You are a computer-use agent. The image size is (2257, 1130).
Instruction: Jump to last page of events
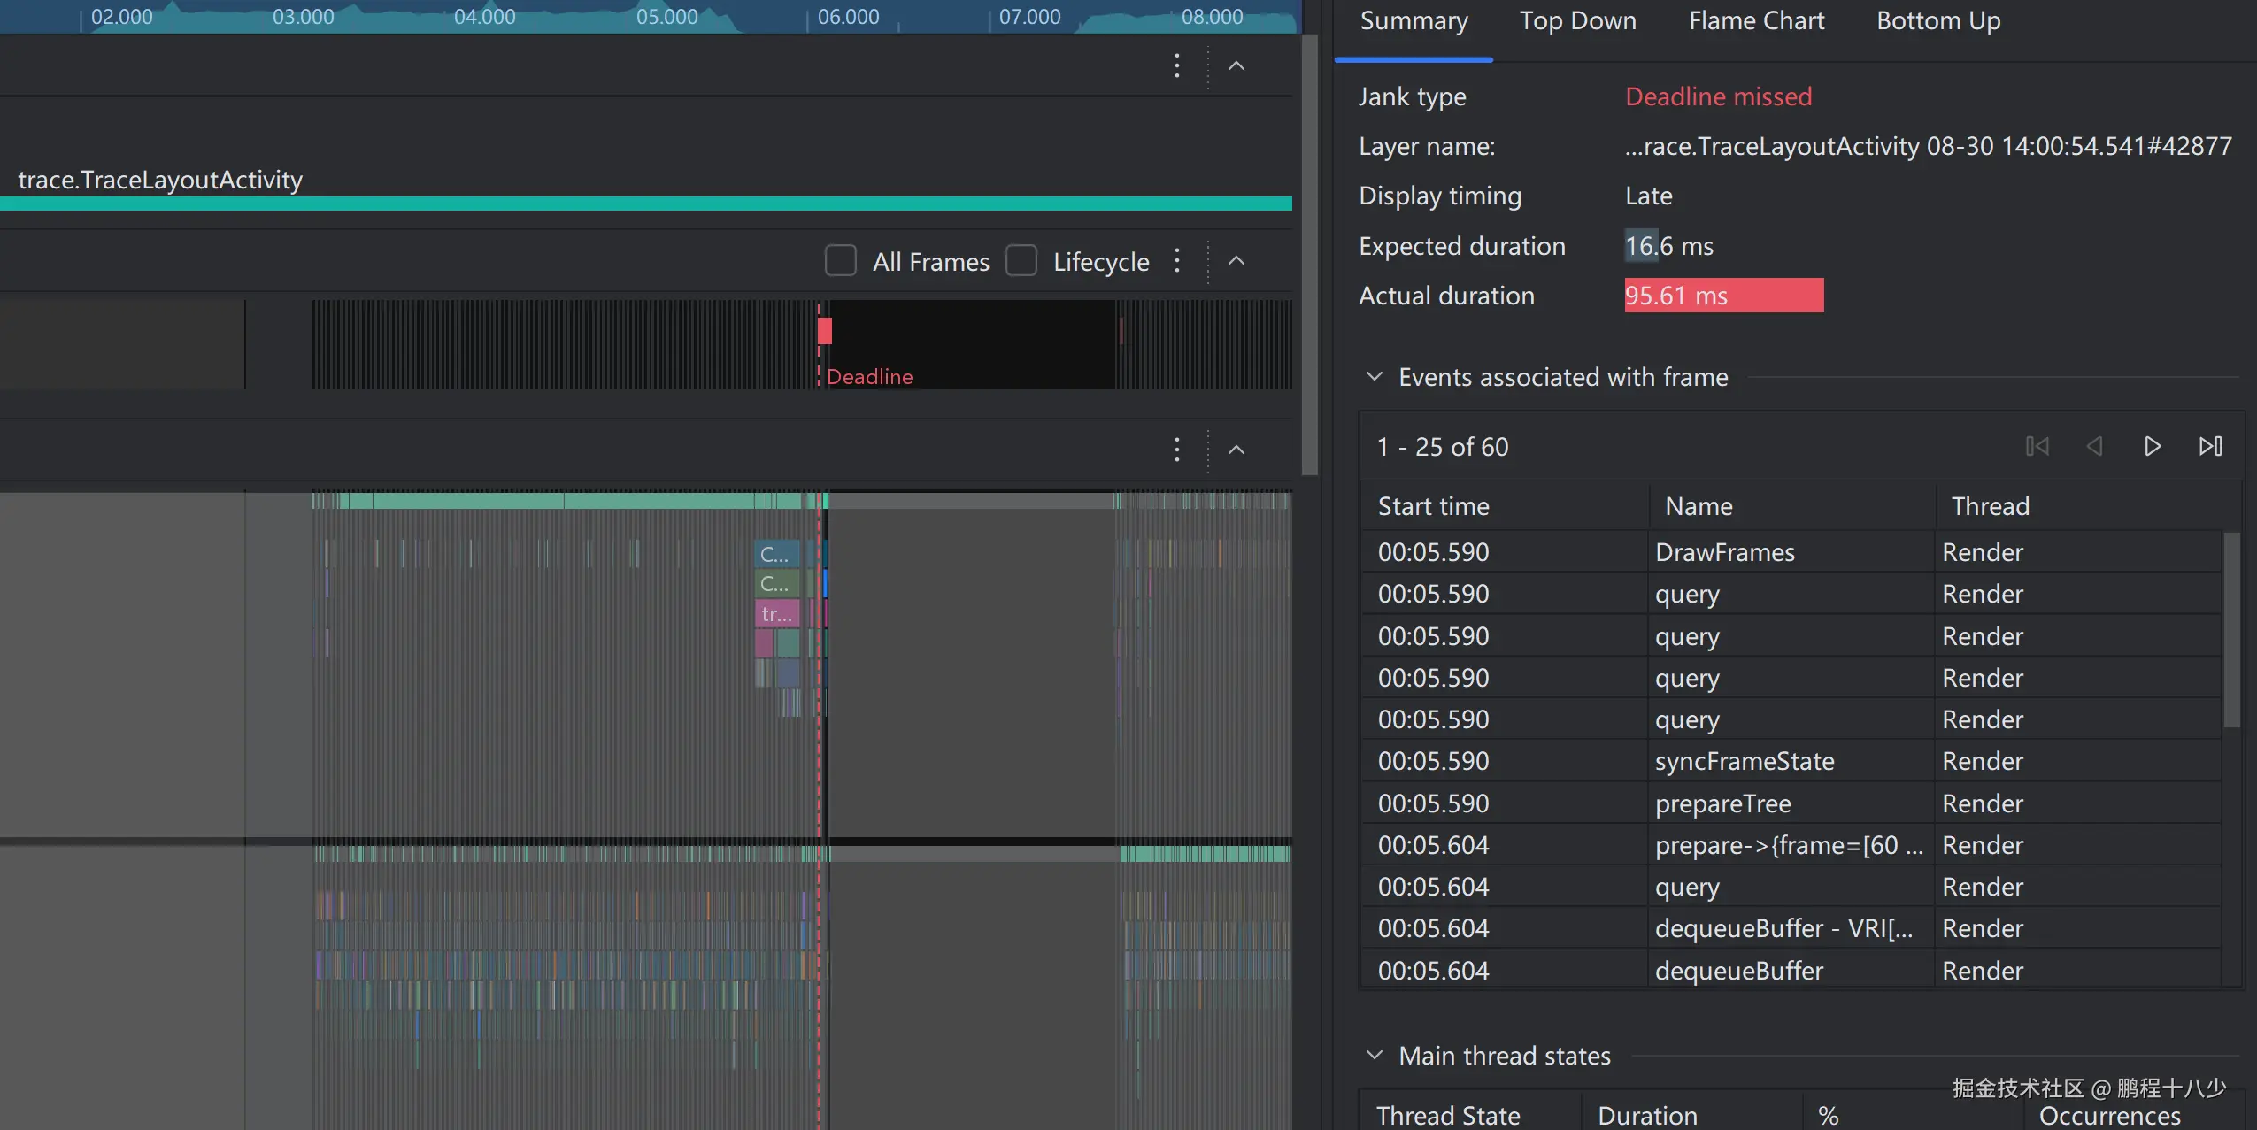(x=2210, y=446)
